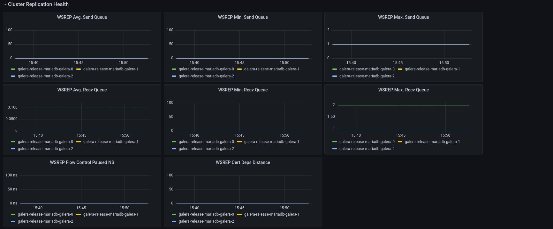Image resolution: width=553 pixels, height=229 pixels.
Task: Collapse the Cluster Replication Health row chevron
Action: [x=5, y=4]
